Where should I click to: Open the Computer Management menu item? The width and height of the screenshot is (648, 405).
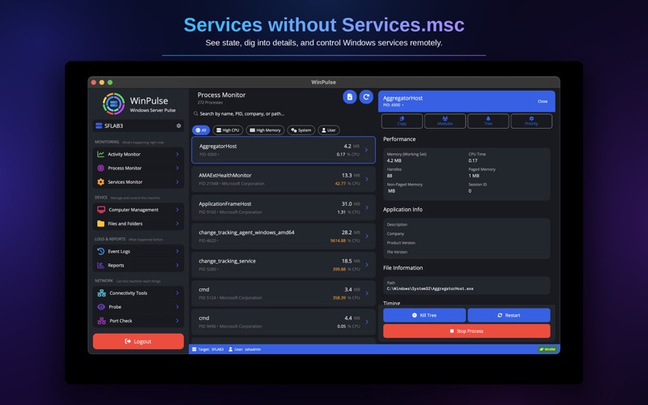(x=139, y=210)
